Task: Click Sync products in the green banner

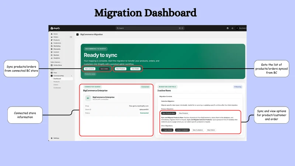Action: (90, 69)
